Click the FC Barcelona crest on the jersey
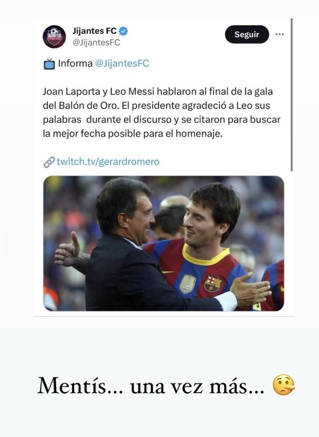The image size is (319, 437). pyautogui.click(x=213, y=283)
